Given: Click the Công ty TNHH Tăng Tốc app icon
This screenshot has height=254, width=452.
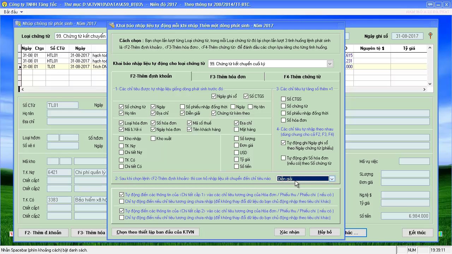Looking at the screenshot, I should (x=4, y=5).
